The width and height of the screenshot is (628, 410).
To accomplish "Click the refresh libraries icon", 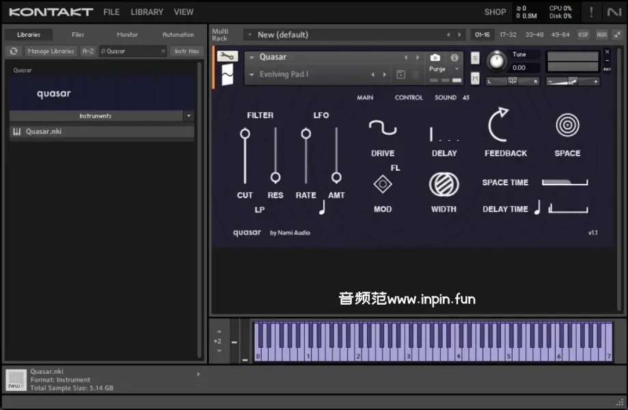I will 14,51.
